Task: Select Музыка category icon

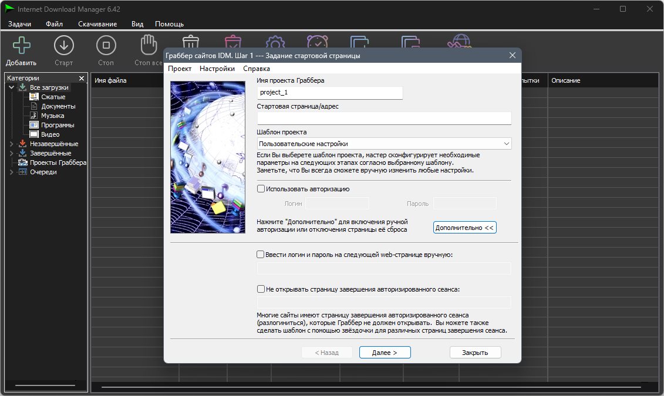Action: (x=34, y=116)
